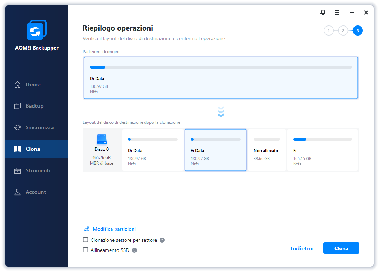Click the F: partition usage bar
Screen dimensions: 379x272
(x=323, y=139)
